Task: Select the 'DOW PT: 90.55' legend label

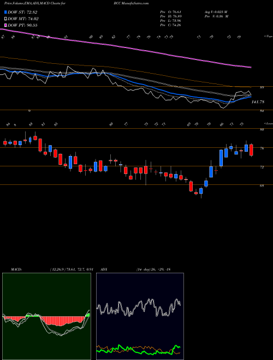Action: tap(22, 25)
